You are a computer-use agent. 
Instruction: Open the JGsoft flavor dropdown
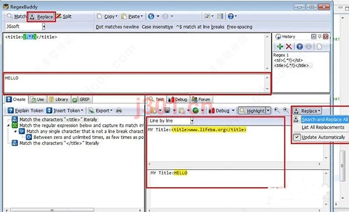click(44, 27)
